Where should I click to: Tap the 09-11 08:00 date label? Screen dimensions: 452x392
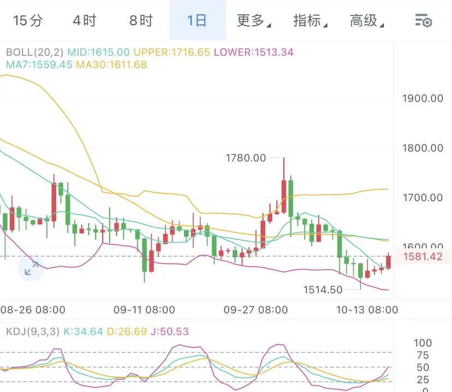144,310
